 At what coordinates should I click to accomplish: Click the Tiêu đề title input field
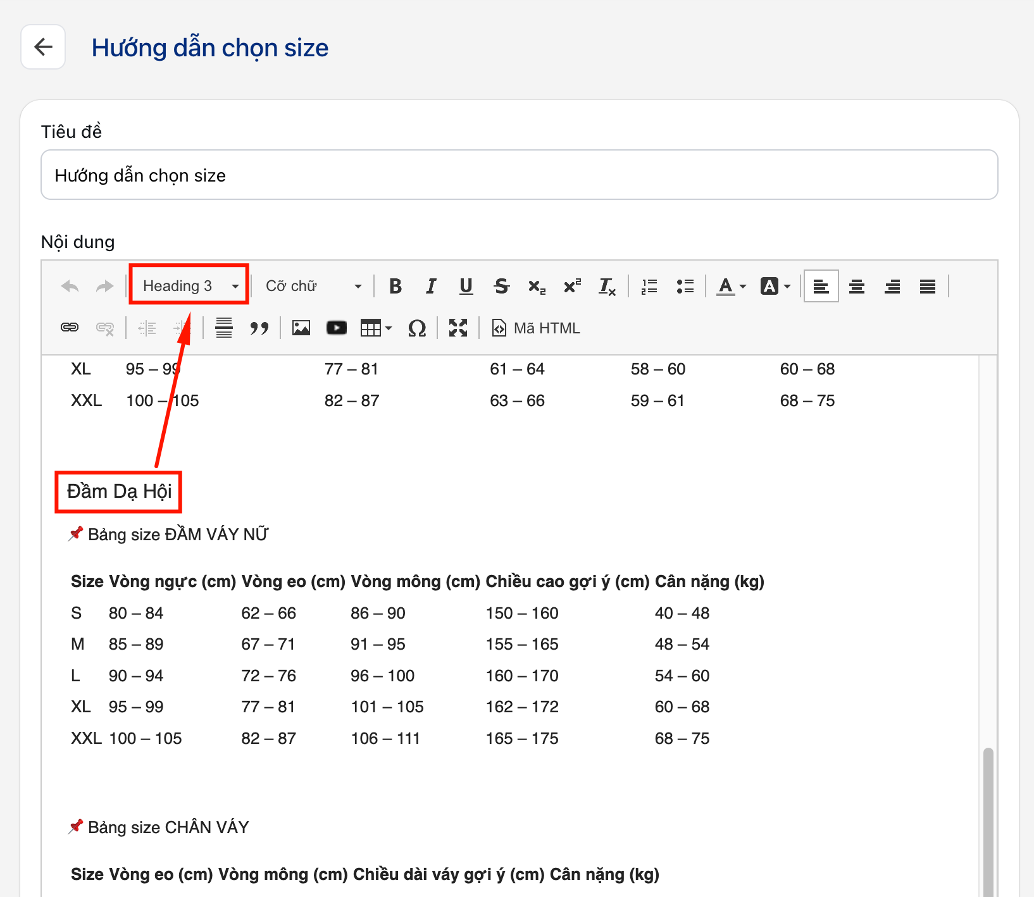click(x=519, y=175)
